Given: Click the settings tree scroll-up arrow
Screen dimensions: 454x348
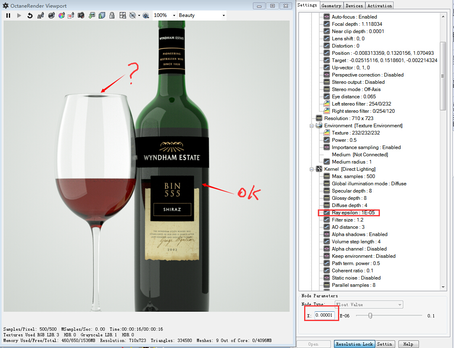Looking at the screenshot, I should [443, 17].
